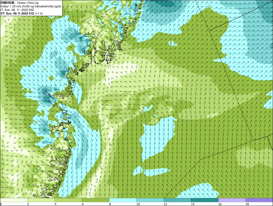This screenshot has height=206, width=273.
Task: Click the 6–8 m/s olive green legend swatch
Action: [x=95, y=200]
